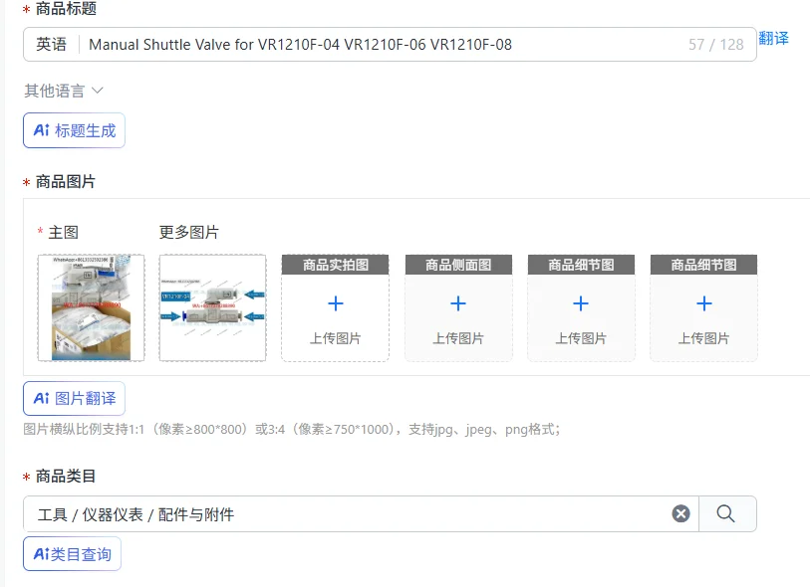
Task: Click the image ratio hint text
Action: coord(292,429)
